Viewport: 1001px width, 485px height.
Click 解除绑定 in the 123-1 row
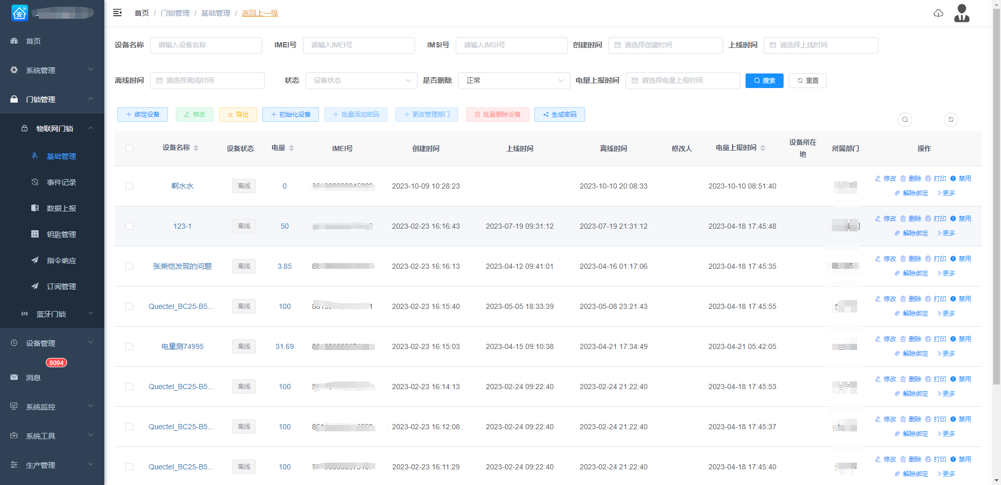pyautogui.click(x=911, y=233)
